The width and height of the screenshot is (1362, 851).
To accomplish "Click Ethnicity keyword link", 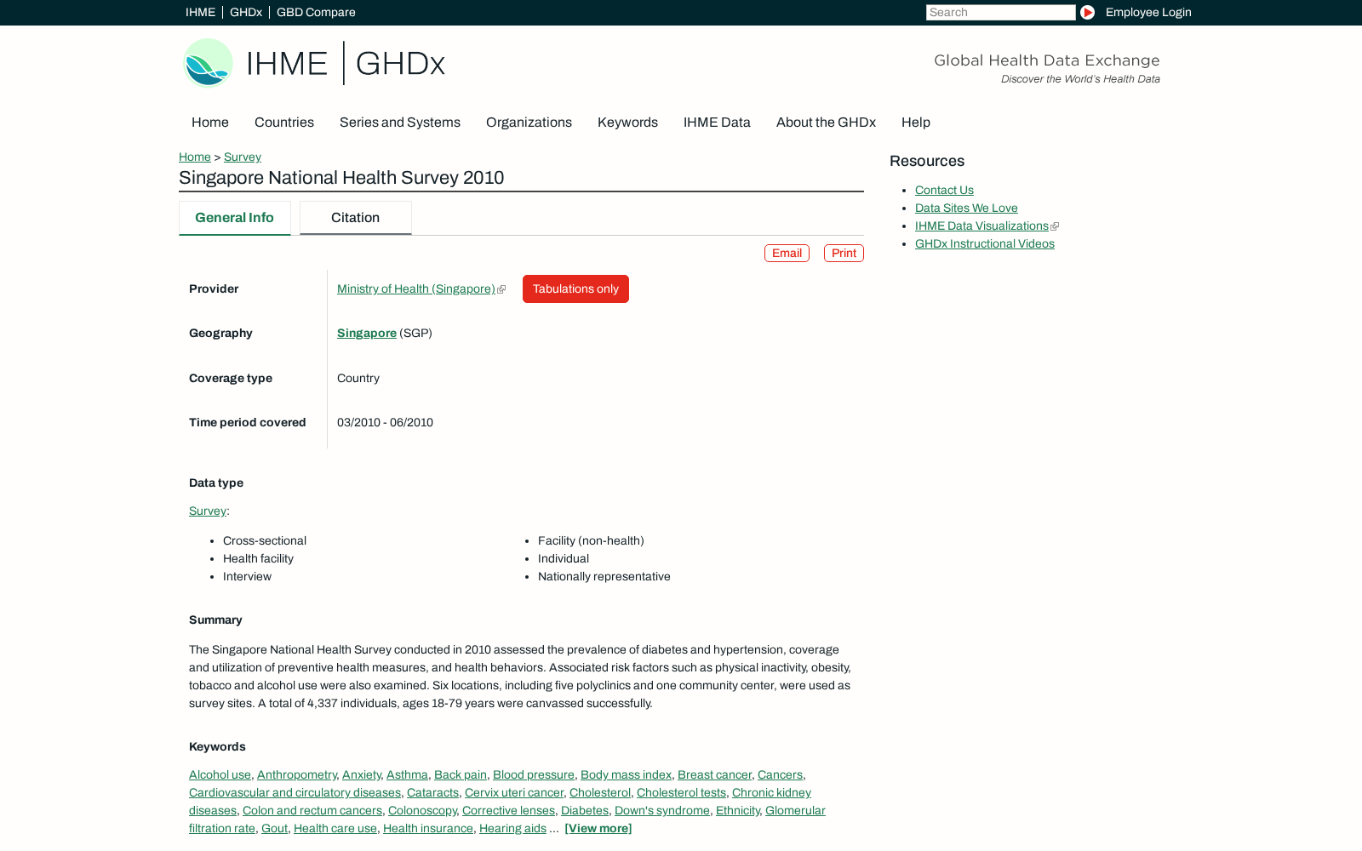I will (x=737, y=810).
